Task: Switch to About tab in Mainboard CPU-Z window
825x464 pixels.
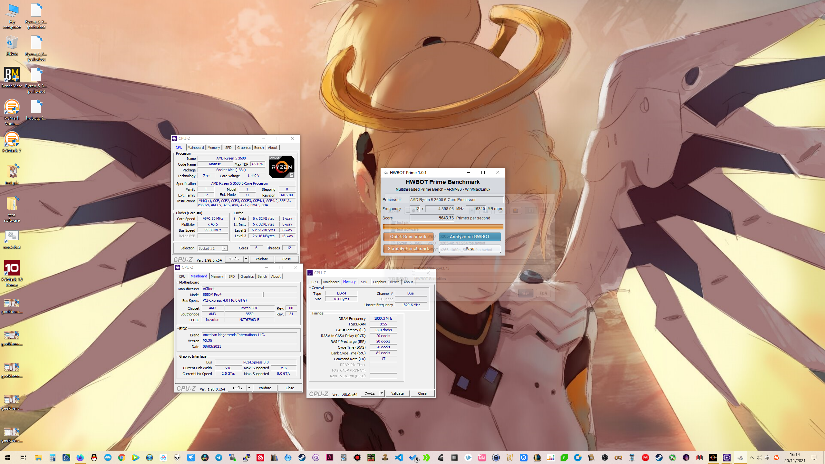Action: (276, 276)
